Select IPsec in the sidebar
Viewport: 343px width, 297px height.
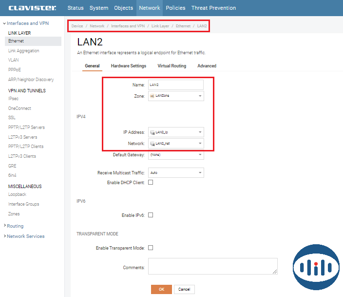pyautogui.click(x=14, y=99)
